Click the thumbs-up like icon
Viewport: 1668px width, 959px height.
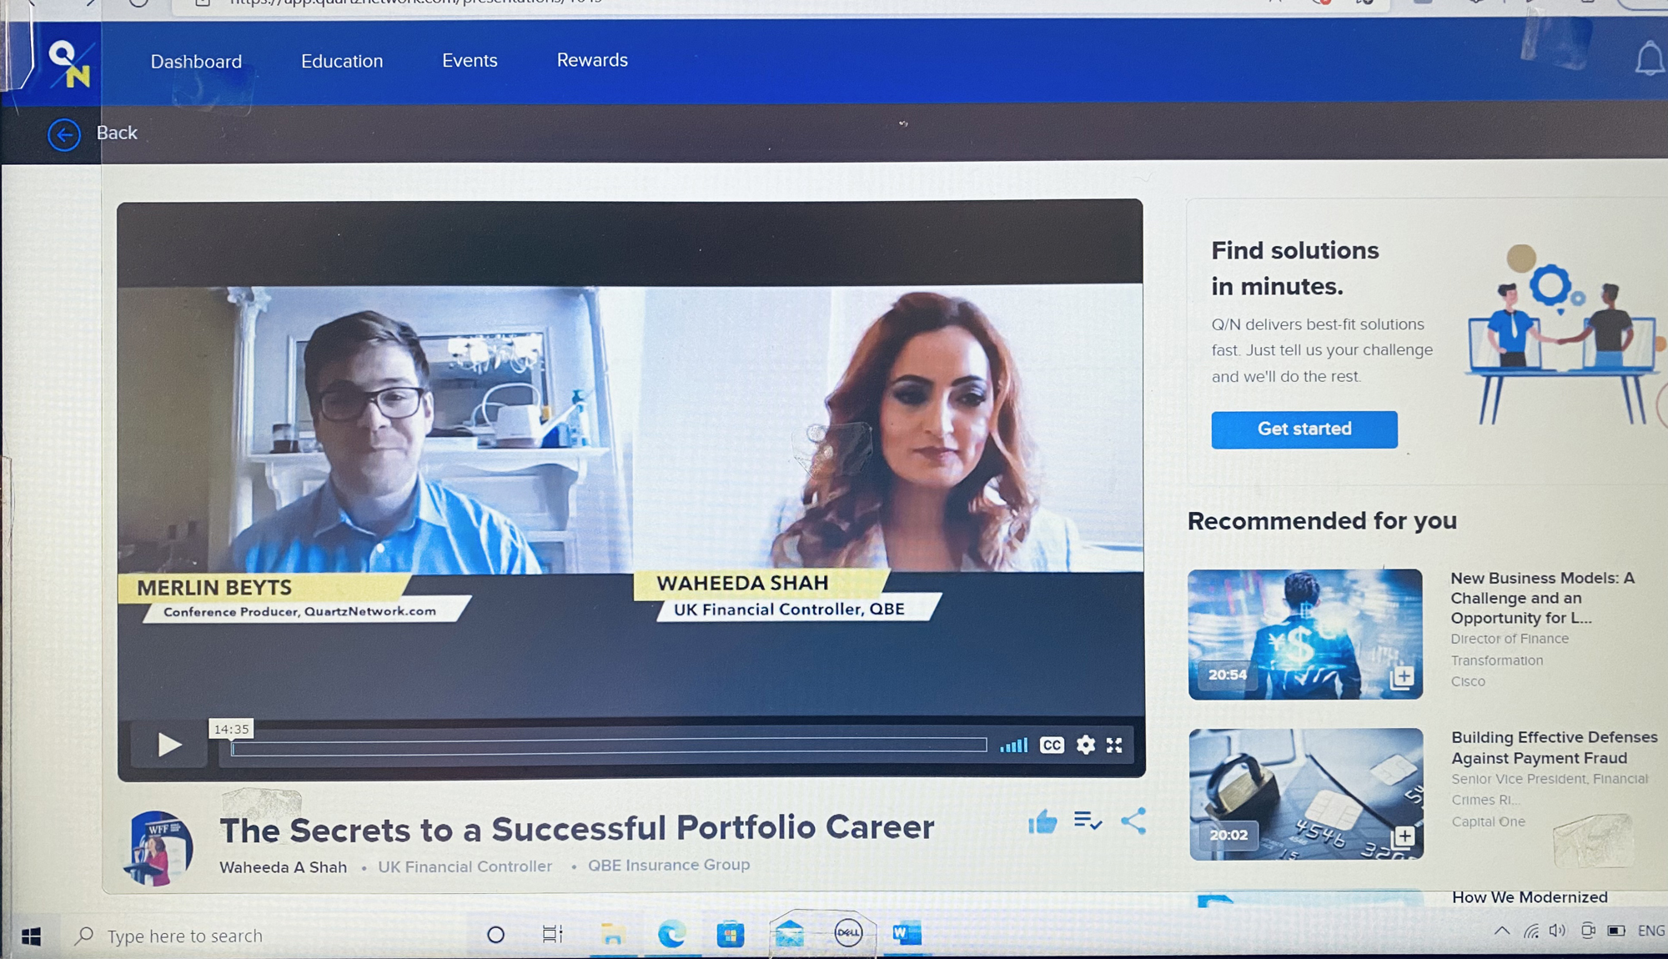tap(1042, 823)
